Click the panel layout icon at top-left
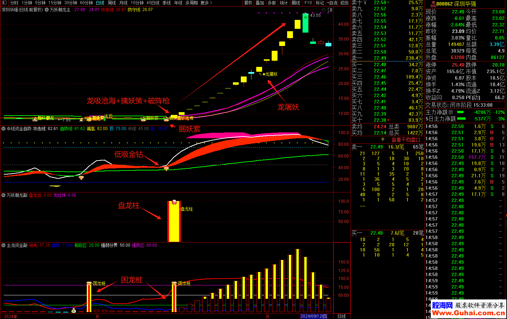The width and height of the screenshot is (507, 319). click(x=4, y=3)
